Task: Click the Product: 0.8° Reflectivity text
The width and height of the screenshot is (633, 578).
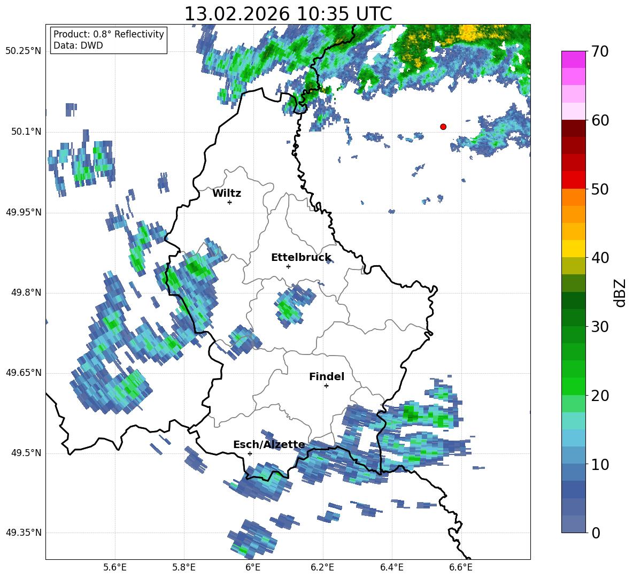Action: (109, 34)
